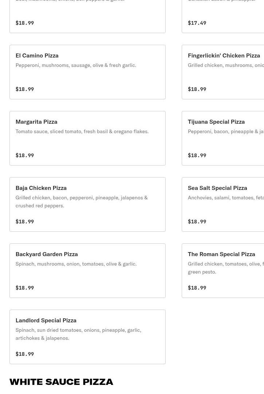Viewport: 264px width, 394px height.
Task: Click the Landlord Special Pizza price
Action: point(25,354)
